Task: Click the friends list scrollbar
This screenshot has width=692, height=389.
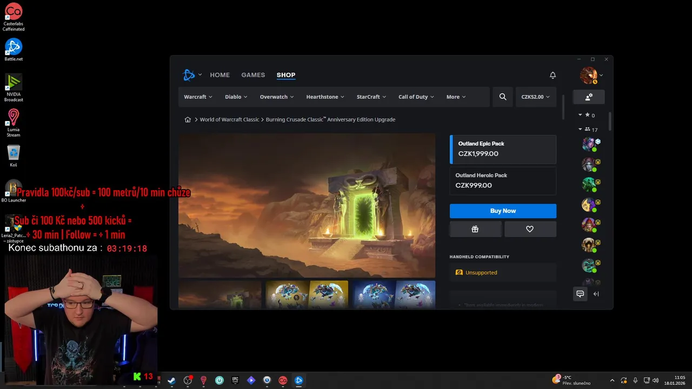Action: click(x=610, y=121)
